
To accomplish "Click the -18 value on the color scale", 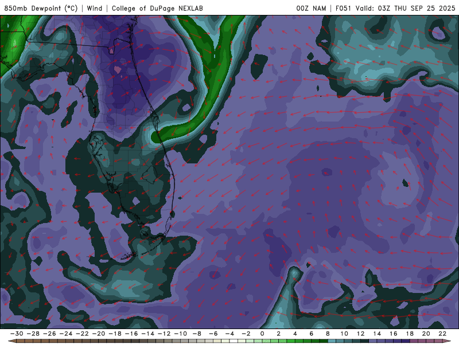I will 115,334.
